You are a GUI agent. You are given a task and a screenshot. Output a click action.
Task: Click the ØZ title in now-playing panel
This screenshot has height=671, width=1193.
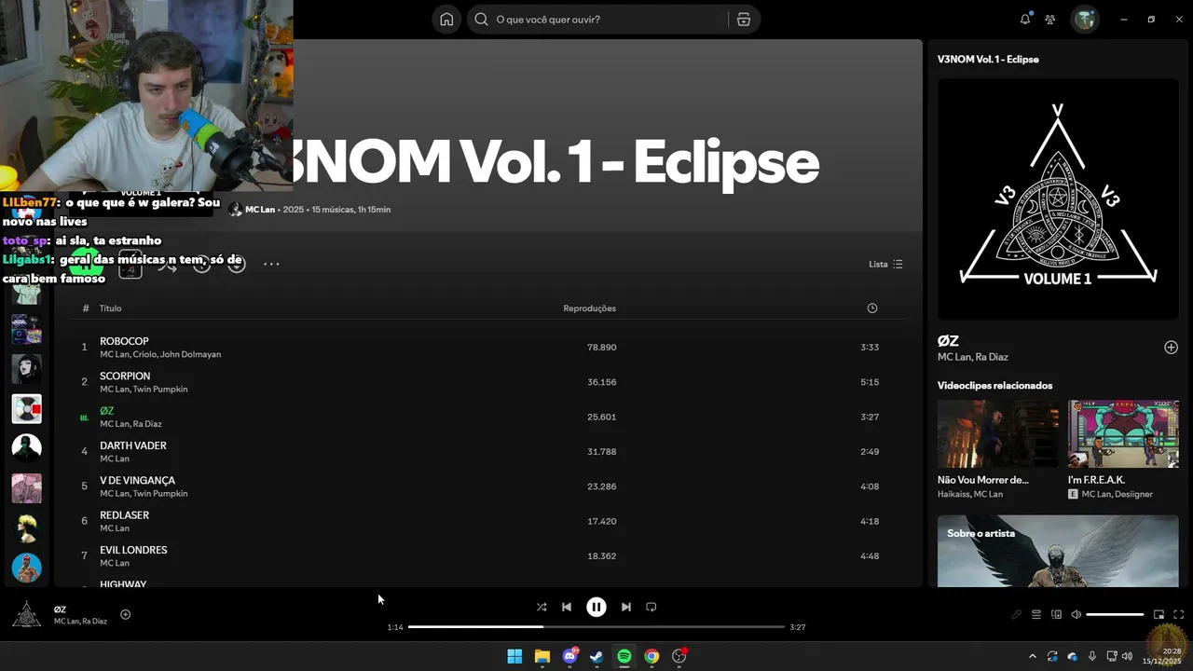(948, 341)
